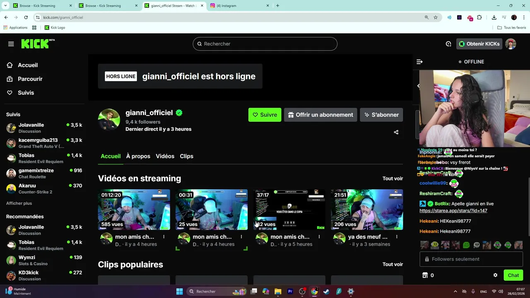Open Tous les favoris folder
This screenshot has width=530, height=298.
[512, 27]
